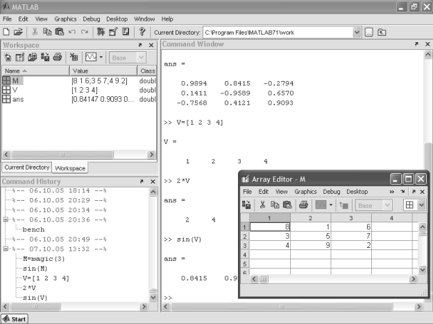Switch to the Workspace tab
This screenshot has height=324, width=433.
coord(70,168)
